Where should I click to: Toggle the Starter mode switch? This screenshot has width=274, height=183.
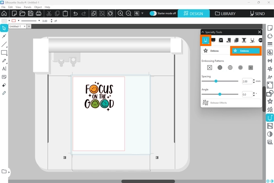[153, 13]
